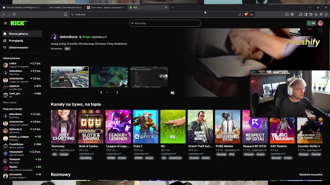Viewport: 330px width, 185px height.
Task: Open the browser extensions puzzle icon
Action: [287, 14]
